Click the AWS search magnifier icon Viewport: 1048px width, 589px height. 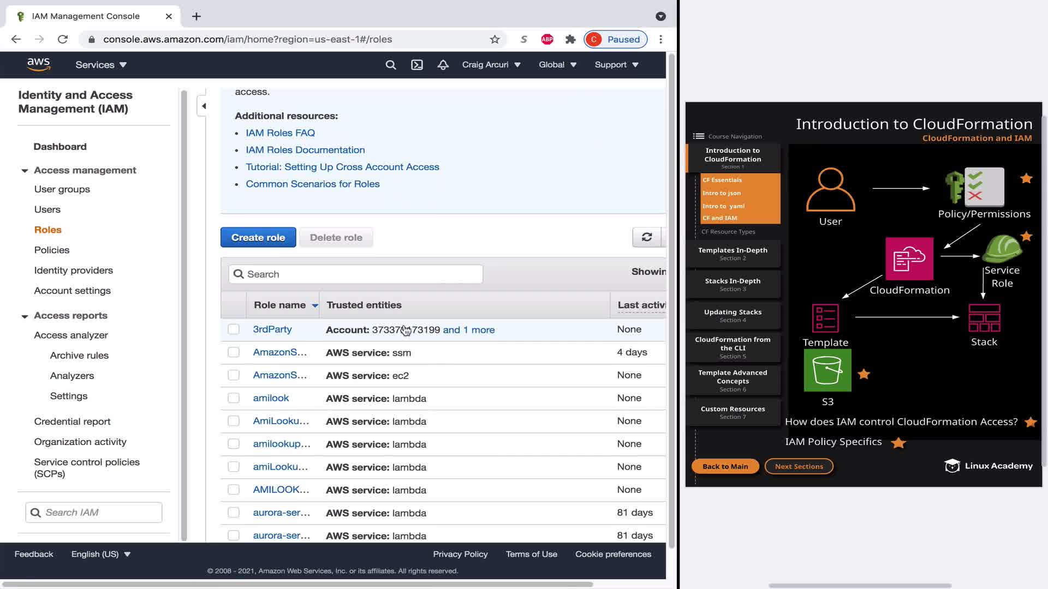coord(390,65)
